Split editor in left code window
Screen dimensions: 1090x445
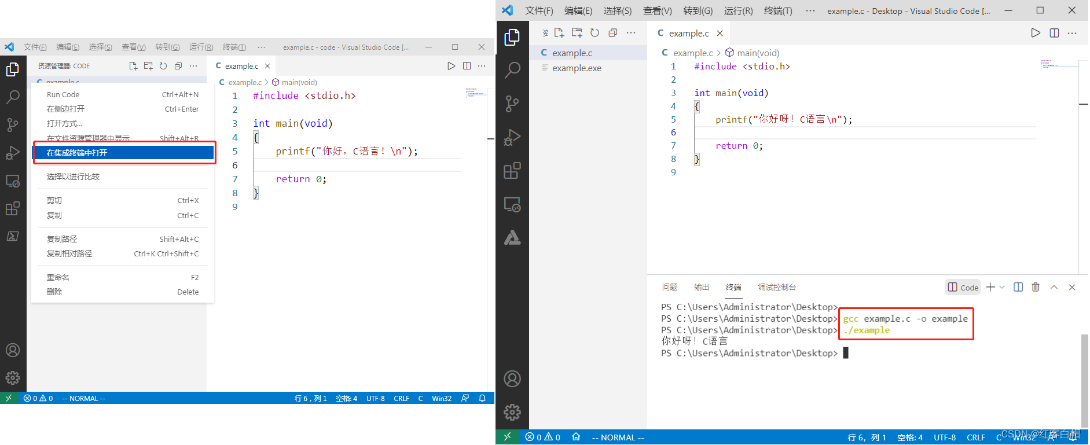click(467, 66)
